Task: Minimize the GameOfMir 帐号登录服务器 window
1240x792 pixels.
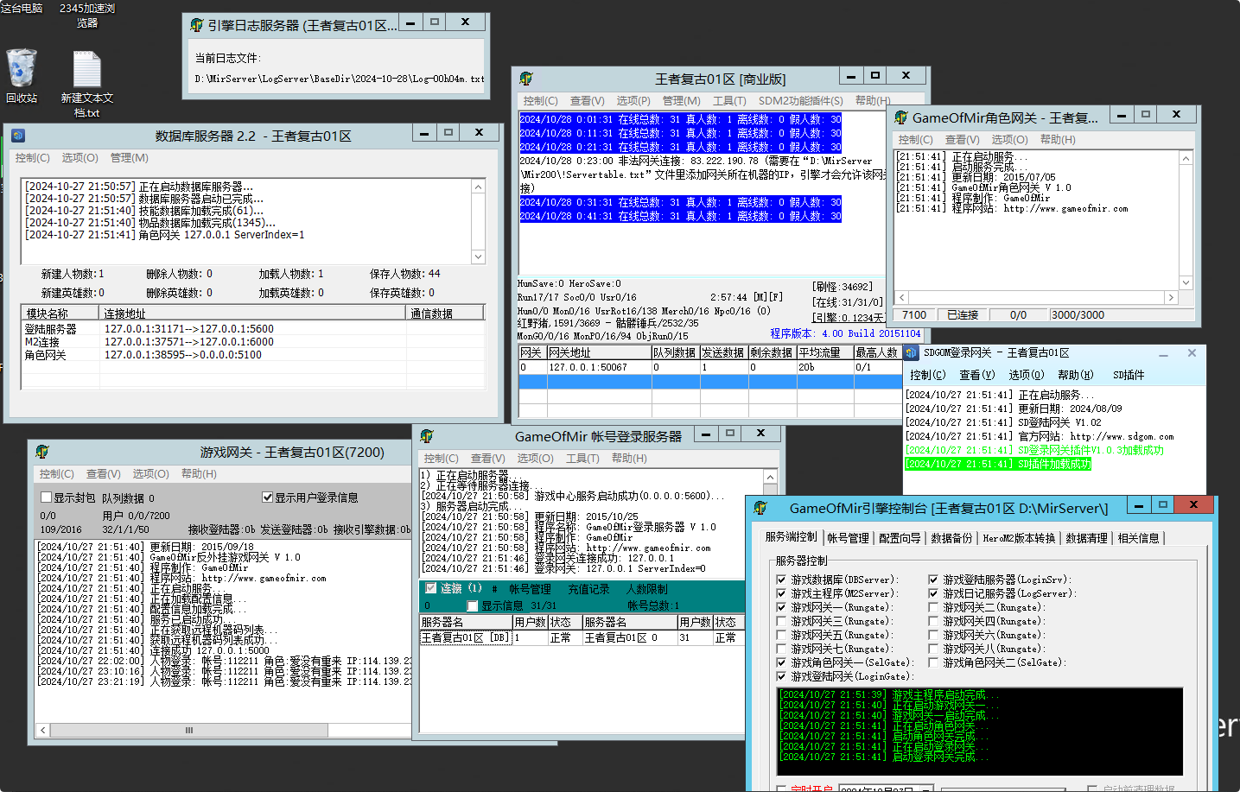Action: click(x=706, y=434)
